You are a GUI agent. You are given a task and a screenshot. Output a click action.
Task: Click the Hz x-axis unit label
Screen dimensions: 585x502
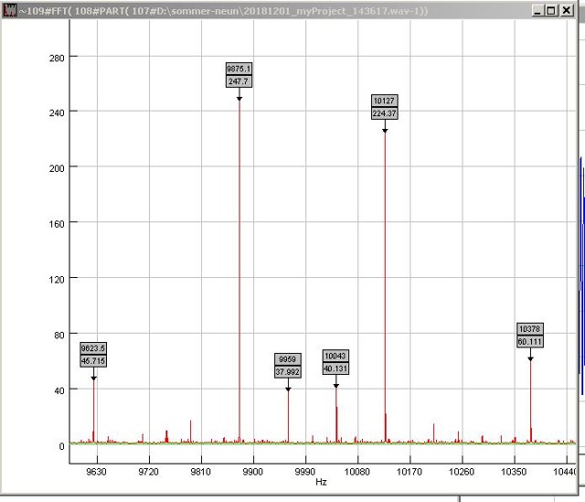coord(321,482)
